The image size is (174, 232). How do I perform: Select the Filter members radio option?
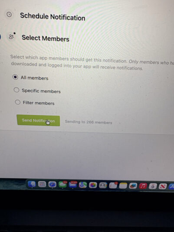(18, 102)
